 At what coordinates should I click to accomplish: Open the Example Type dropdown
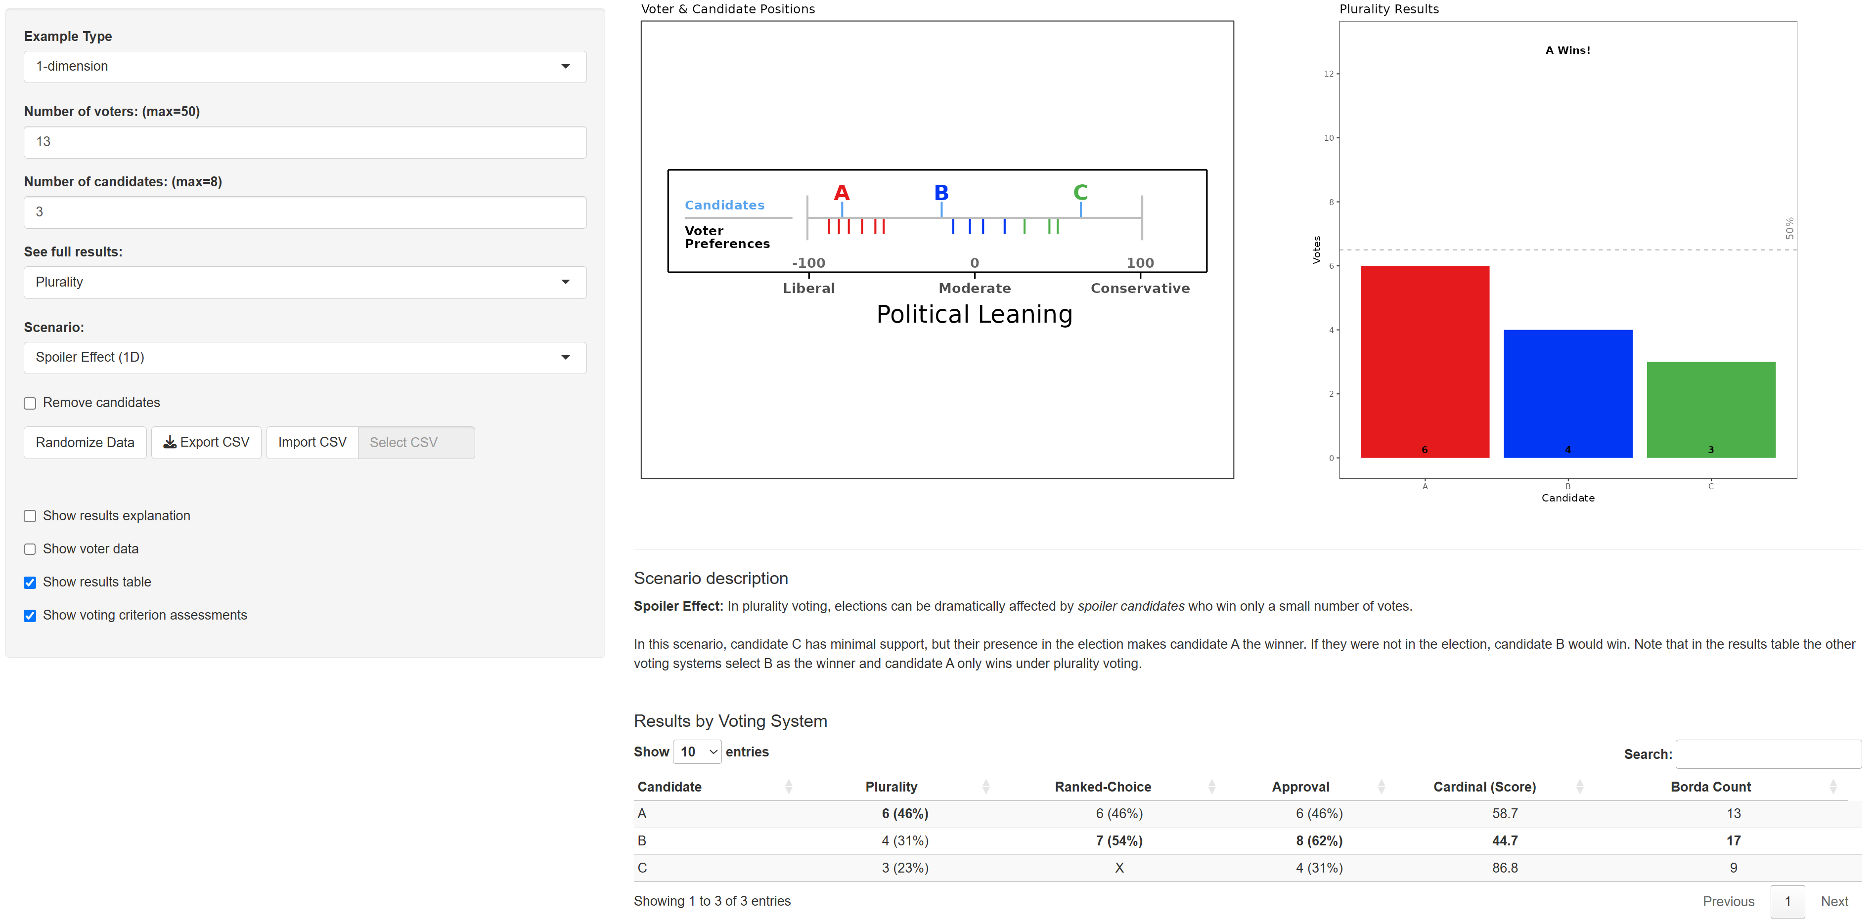pyautogui.click(x=304, y=66)
